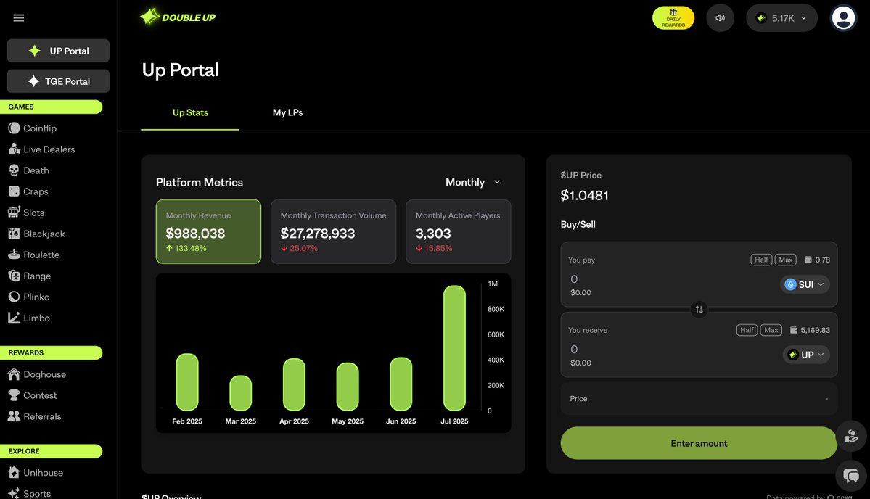Expand the 5.17K balance dropdown
This screenshot has width=870, height=499.
(x=781, y=17)
